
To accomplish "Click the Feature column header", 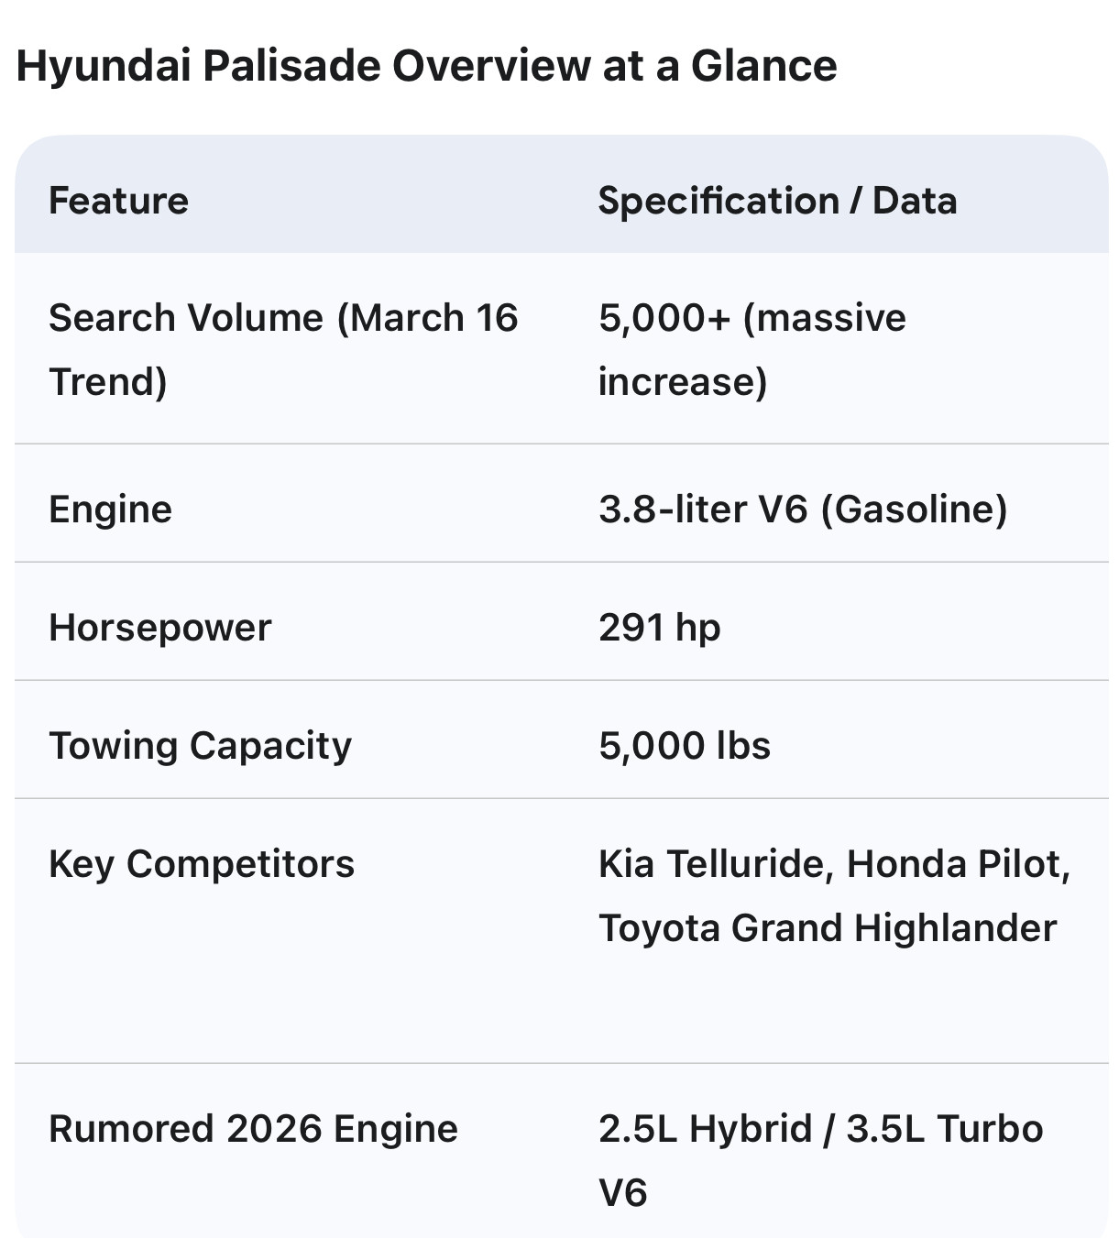I will (x=118, y=201).
